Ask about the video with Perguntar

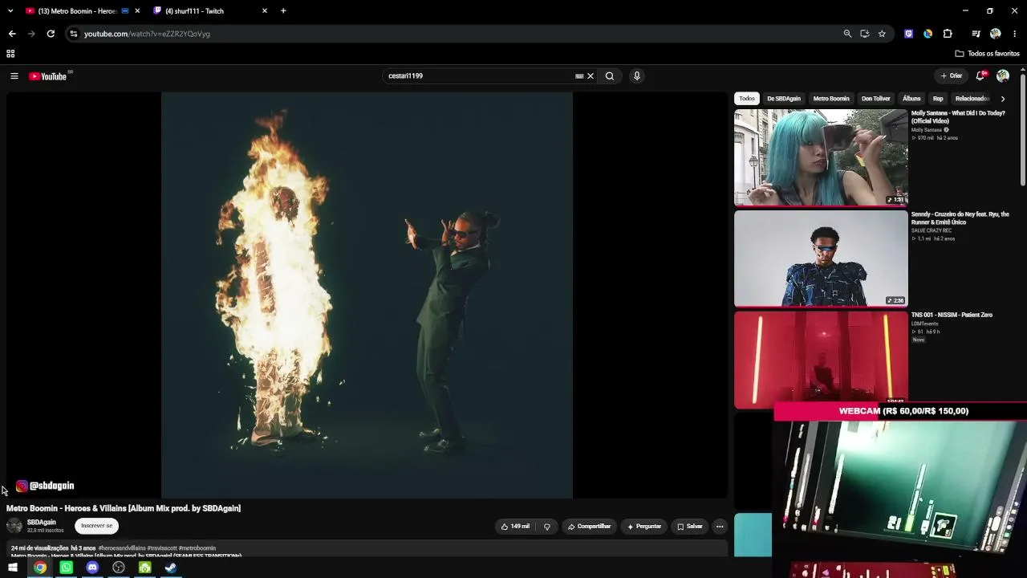(x=644, y=527)
